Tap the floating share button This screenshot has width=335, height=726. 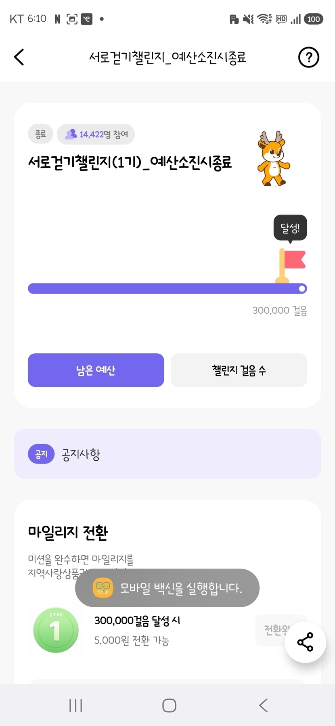click(x=305, y=642)
